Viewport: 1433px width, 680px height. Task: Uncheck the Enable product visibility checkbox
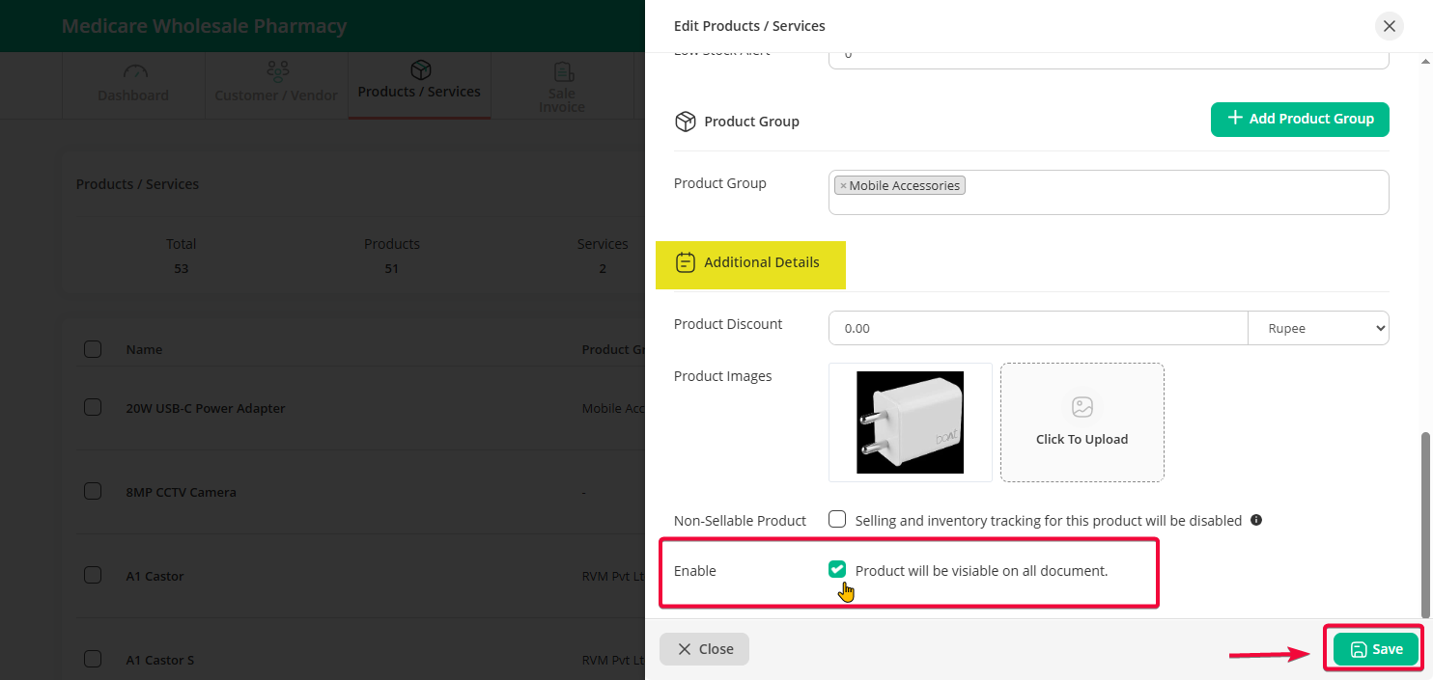tap(837, 570)
